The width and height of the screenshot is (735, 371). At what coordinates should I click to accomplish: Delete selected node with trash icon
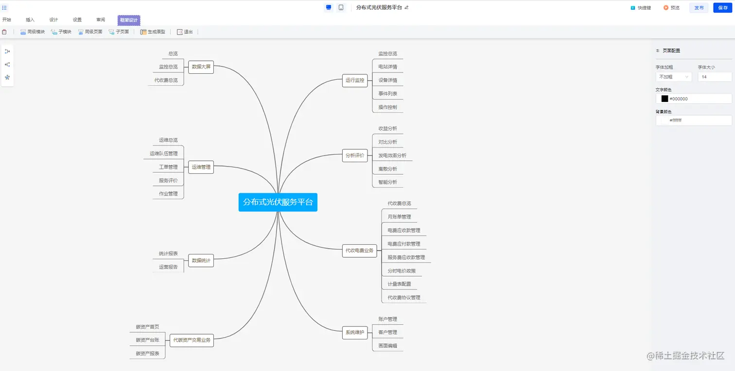click(x=4, y=32)
